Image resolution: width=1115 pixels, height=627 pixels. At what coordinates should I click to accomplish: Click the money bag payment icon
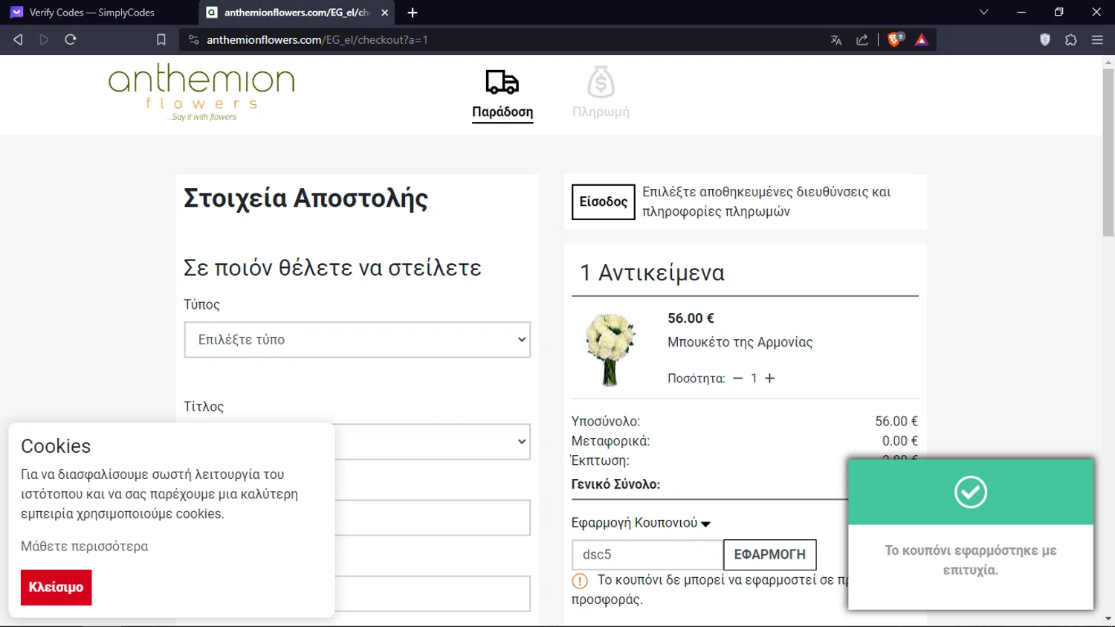pyautogui.click(x=601, y=82)
